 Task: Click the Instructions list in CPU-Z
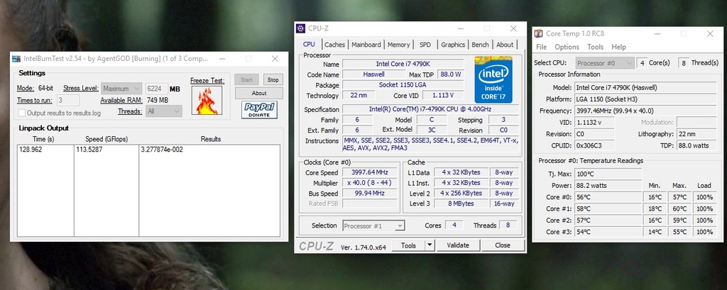pos(430,145)
